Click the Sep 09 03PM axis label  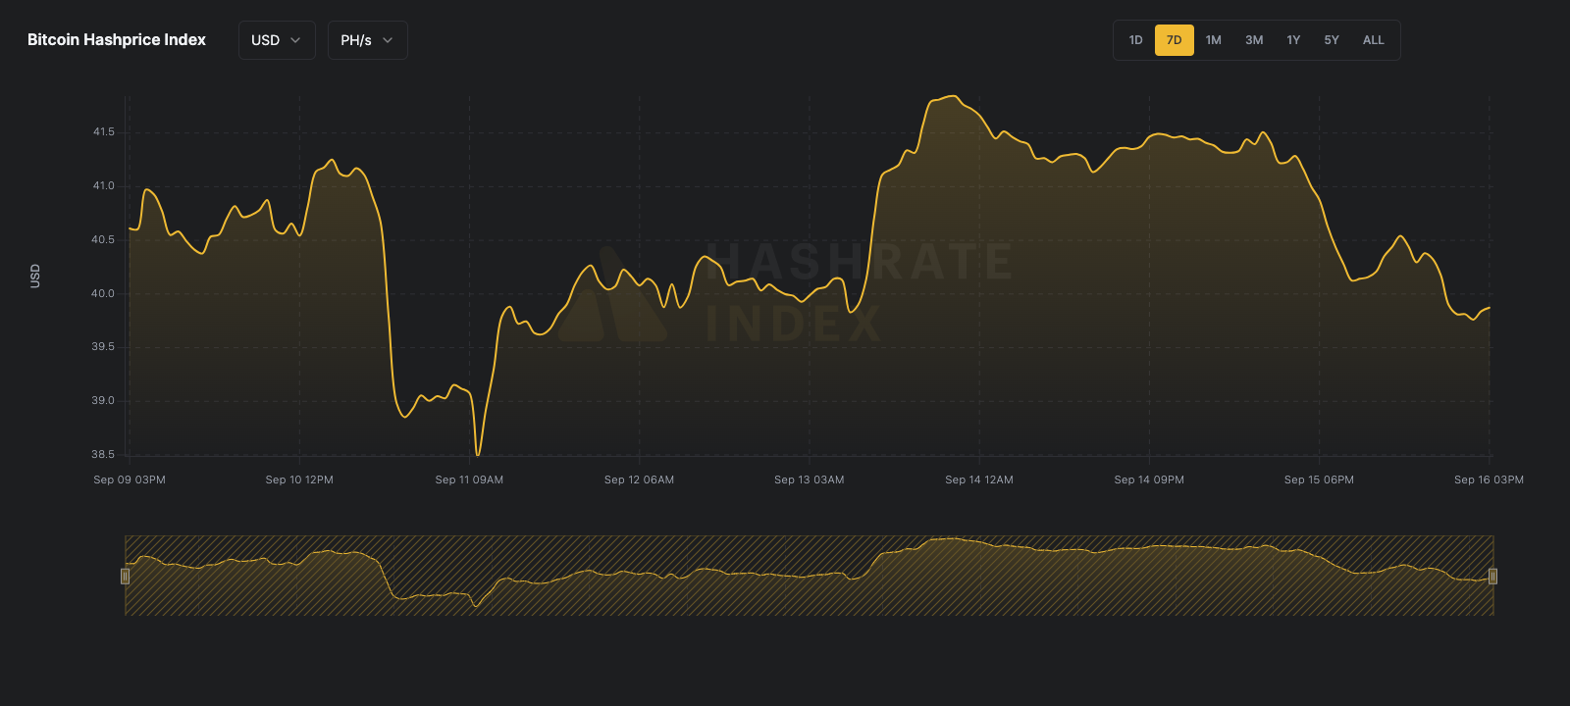[x=130, y=479]
